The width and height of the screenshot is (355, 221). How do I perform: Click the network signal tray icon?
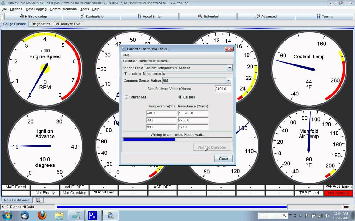(x=320, y=216)
